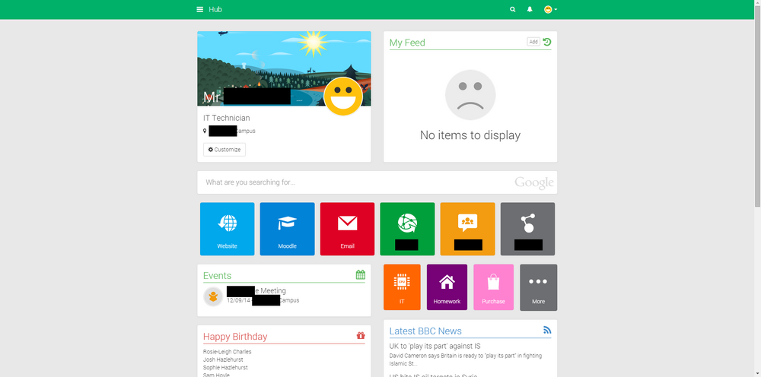The height and width of the screenshot is (377, 761).
Task: Open the notifications bell icon
Action: 530,9
